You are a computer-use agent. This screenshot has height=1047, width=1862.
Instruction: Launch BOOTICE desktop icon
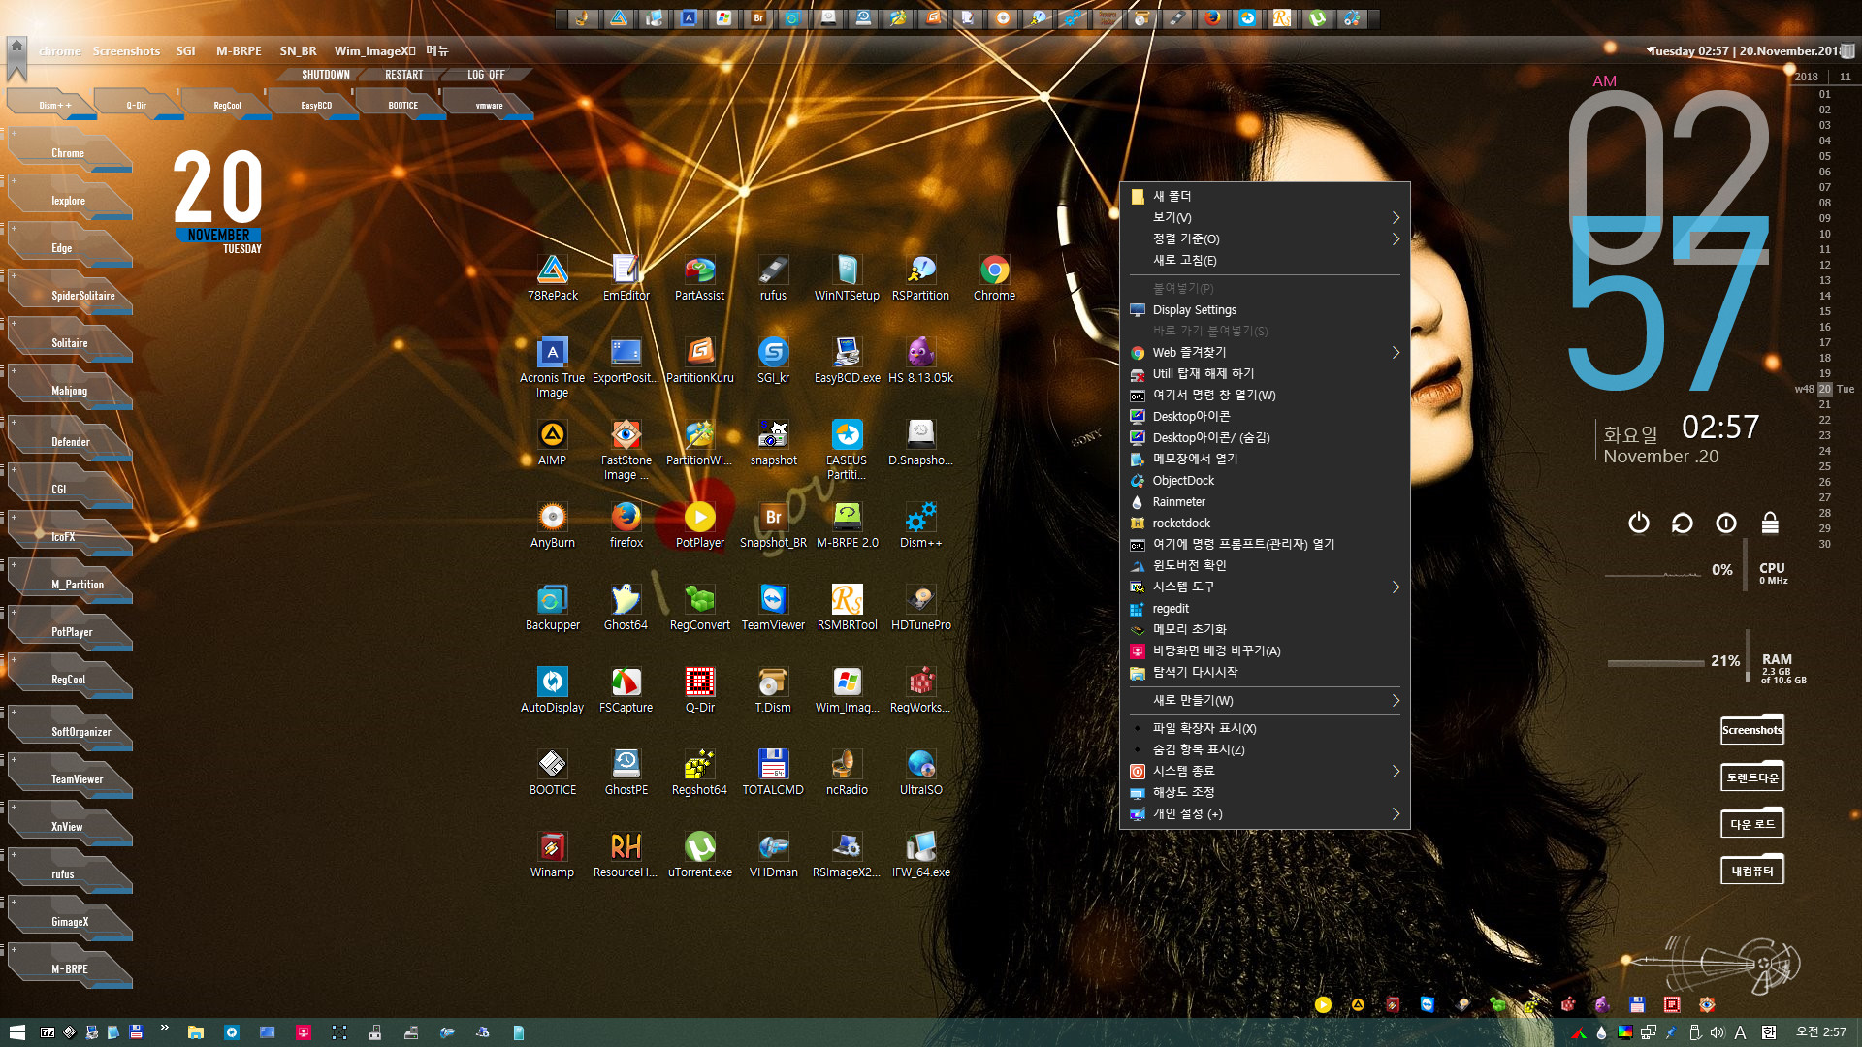coord(553,772)
